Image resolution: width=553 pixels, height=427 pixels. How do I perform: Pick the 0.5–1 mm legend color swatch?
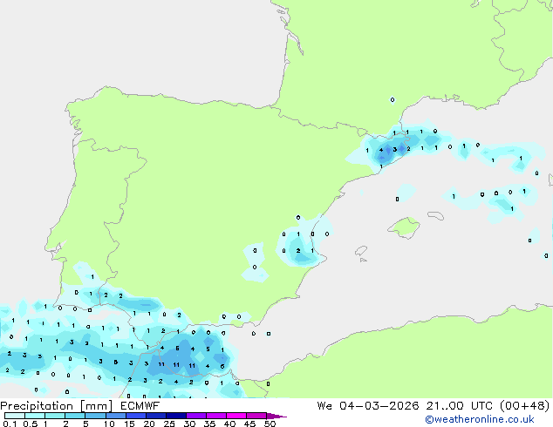pyautogui.click(x=35, y=416)
